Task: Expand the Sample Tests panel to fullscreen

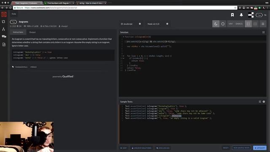Action: coord(260,102)
